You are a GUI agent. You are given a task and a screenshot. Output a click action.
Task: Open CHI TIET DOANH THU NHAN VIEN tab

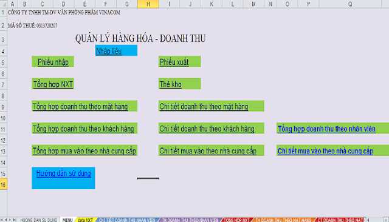point(127,220)
